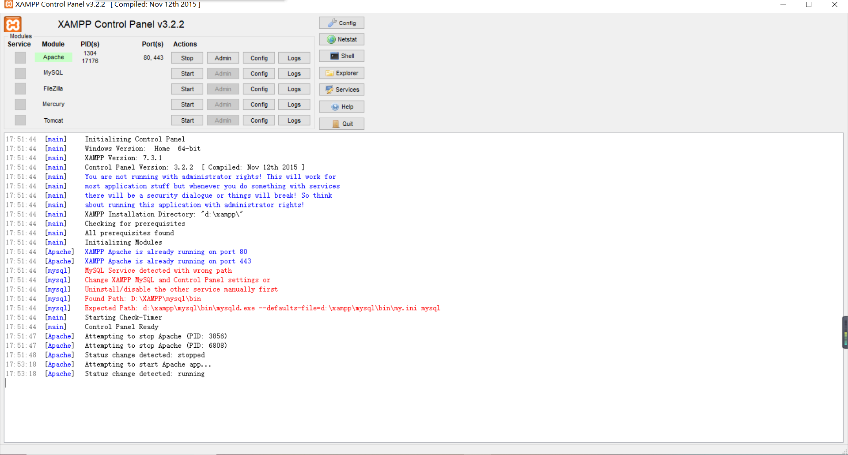
Task: Launch the Shell terminal button
Action: pyautogui.click(x=342, y=56)
